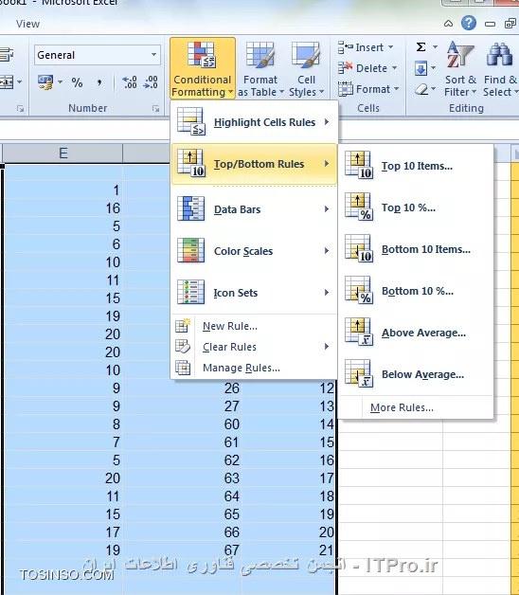Choose Above Average rule
Viewport: 519px width, 595px height.
tap(417, 333)
